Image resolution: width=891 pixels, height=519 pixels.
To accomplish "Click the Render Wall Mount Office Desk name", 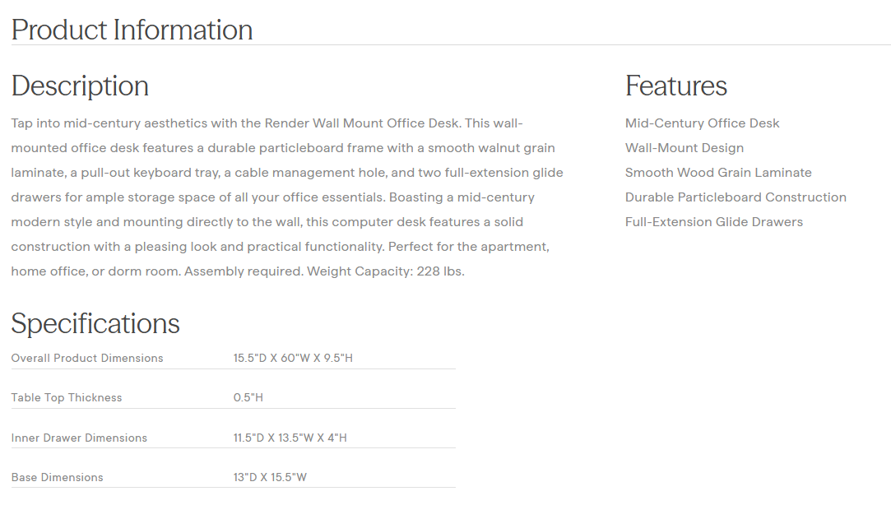I will tap(363, 123).
